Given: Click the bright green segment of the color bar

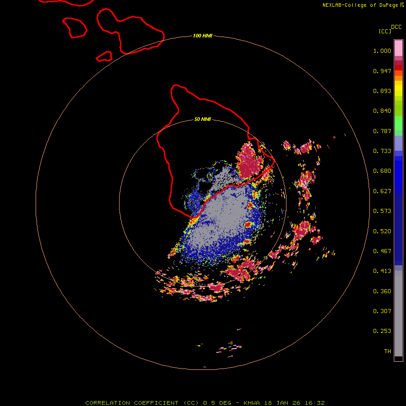Looking at the screenshot, I should [x=398, y=123].
